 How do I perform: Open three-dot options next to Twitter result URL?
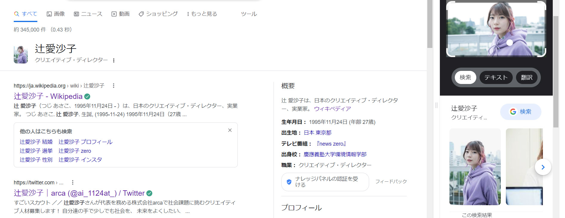[x=73, y=183]
